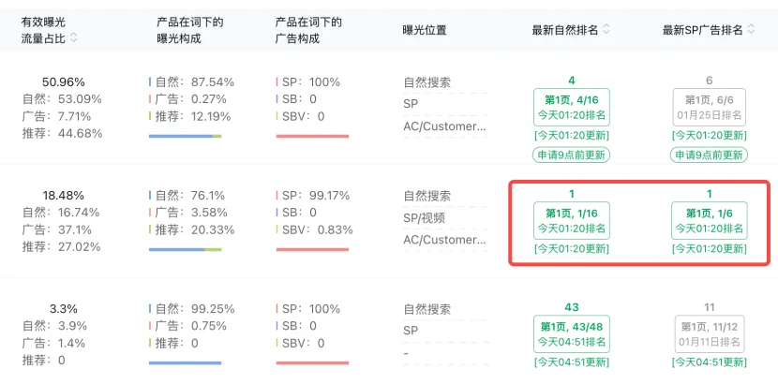Click the 曝光位置 column header
The height and width of the screenshot is (384, 778).
(425, 30)
